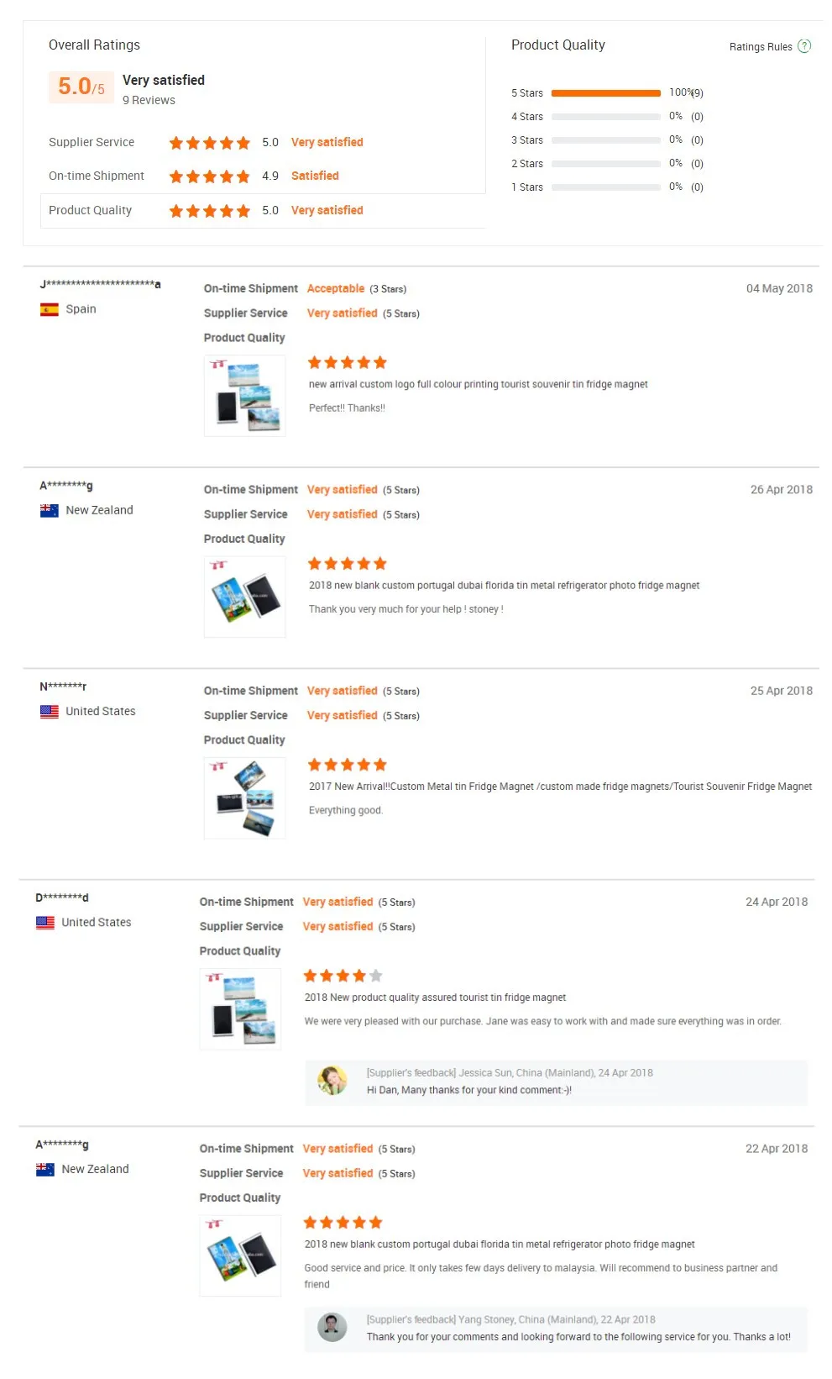
Task: Open fridge magnet thumbnail in 22 Apr review
Action: (x=240, y=1255)
